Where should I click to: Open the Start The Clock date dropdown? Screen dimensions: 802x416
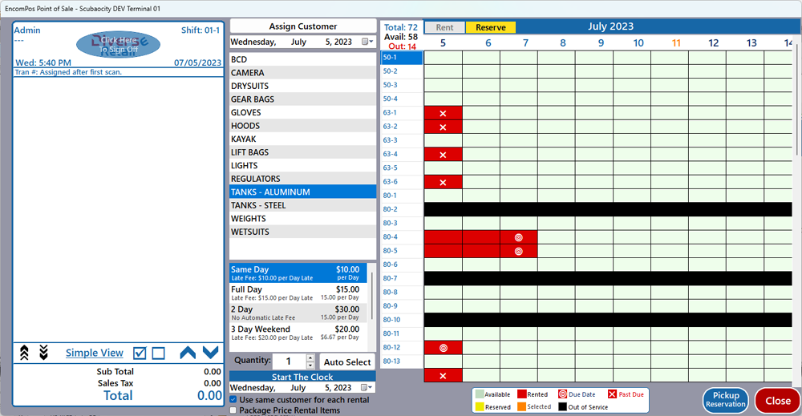click(367, 388)
